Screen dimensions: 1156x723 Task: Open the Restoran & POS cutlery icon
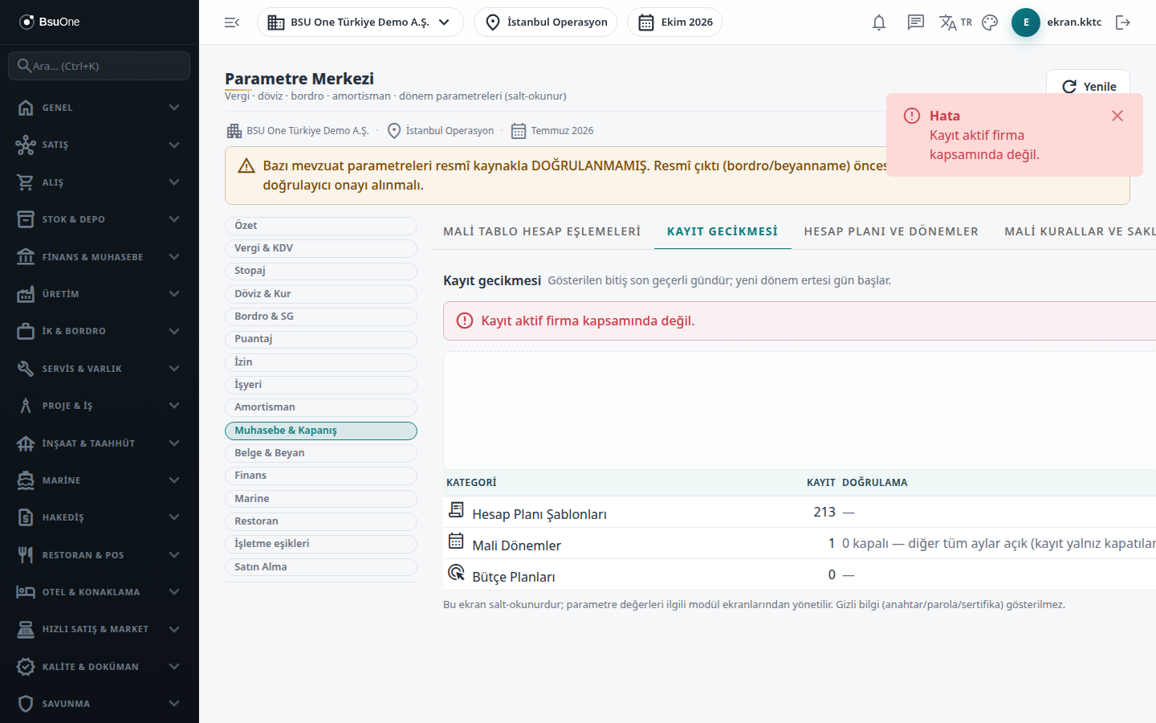coord(26,555)
